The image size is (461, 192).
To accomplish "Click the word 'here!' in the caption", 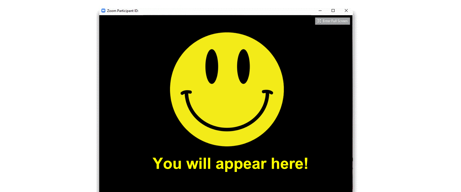I will 290,164.
